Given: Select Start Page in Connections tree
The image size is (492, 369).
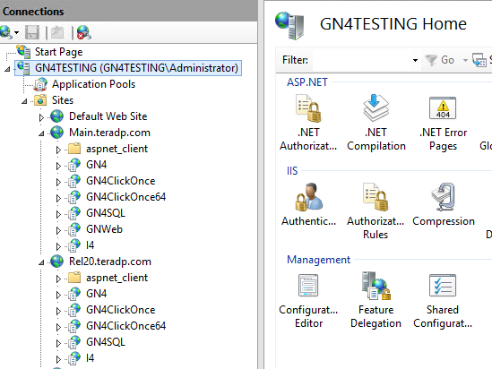Looking at the screenshot, I should click(58, 52).
